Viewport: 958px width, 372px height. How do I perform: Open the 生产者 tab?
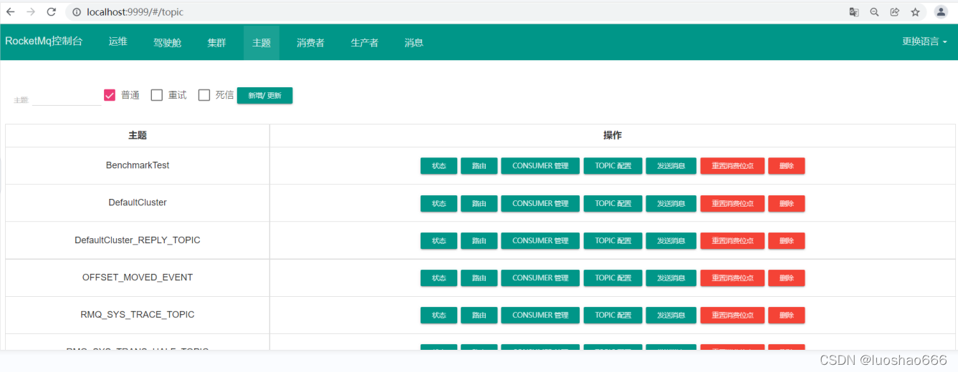coord(365,42)
